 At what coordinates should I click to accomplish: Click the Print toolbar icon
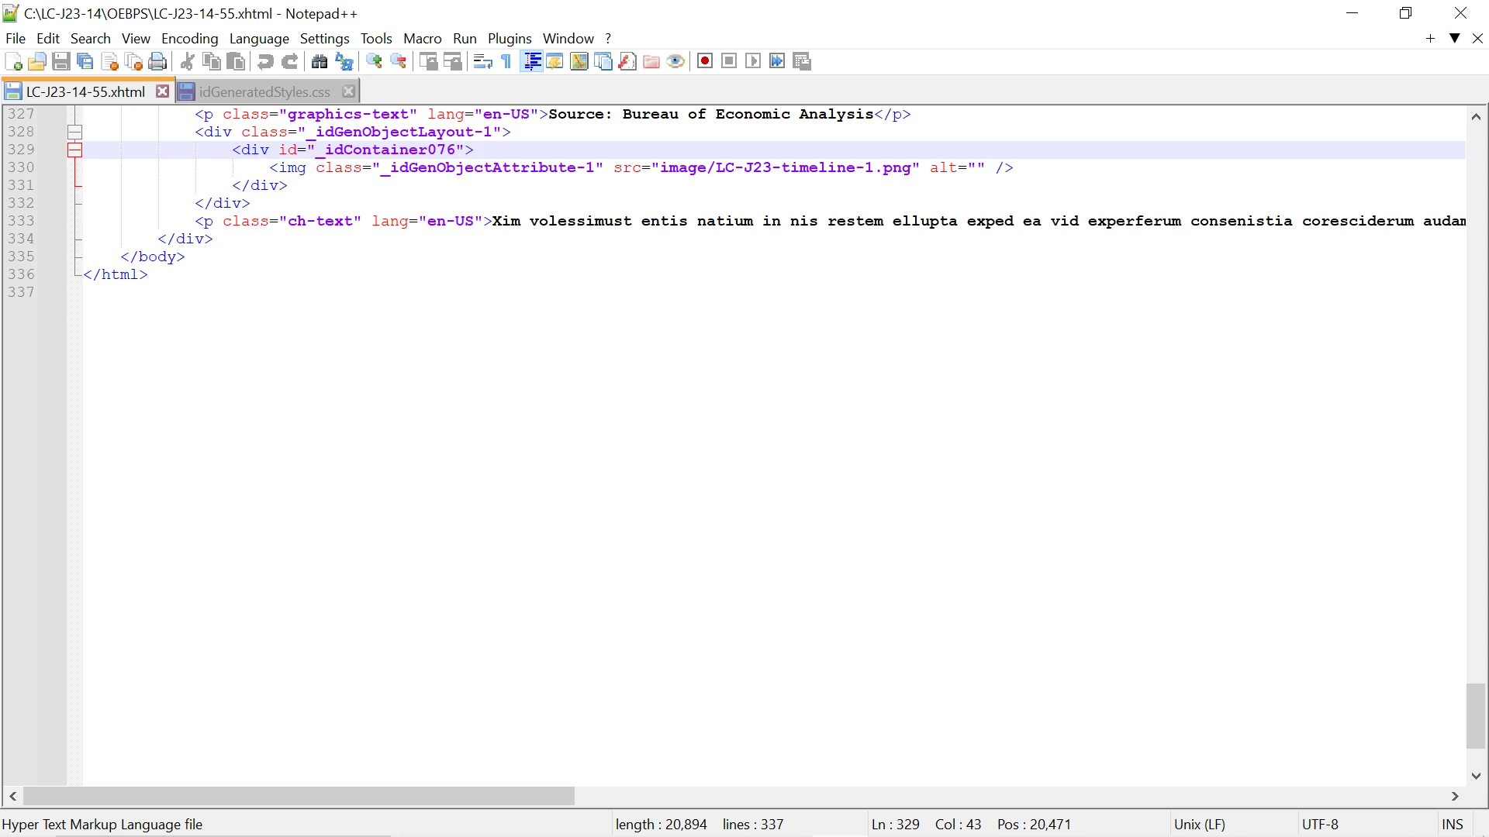tap(157, 61)
